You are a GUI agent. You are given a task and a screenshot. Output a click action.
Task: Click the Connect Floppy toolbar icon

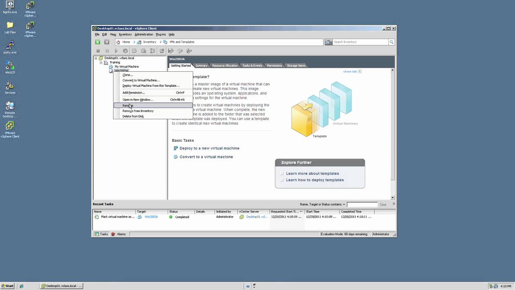coord(171,51)
